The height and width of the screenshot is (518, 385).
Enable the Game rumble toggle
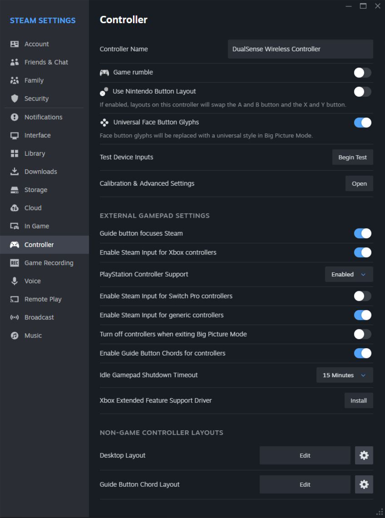click(x=362, y=73)
